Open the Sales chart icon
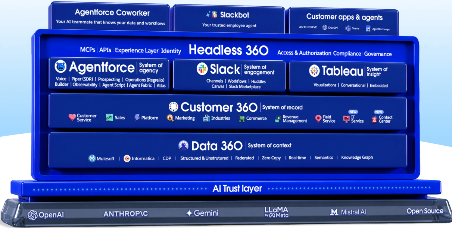This screenshot has width=452, height=228. (109, 118)
